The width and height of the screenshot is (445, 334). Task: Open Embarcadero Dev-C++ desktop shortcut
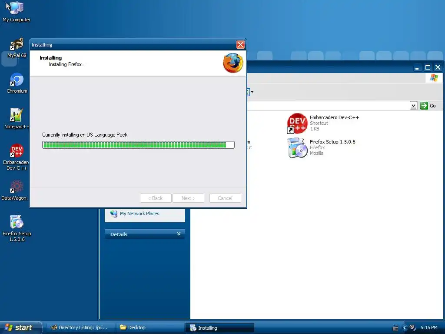pos(17,157)
